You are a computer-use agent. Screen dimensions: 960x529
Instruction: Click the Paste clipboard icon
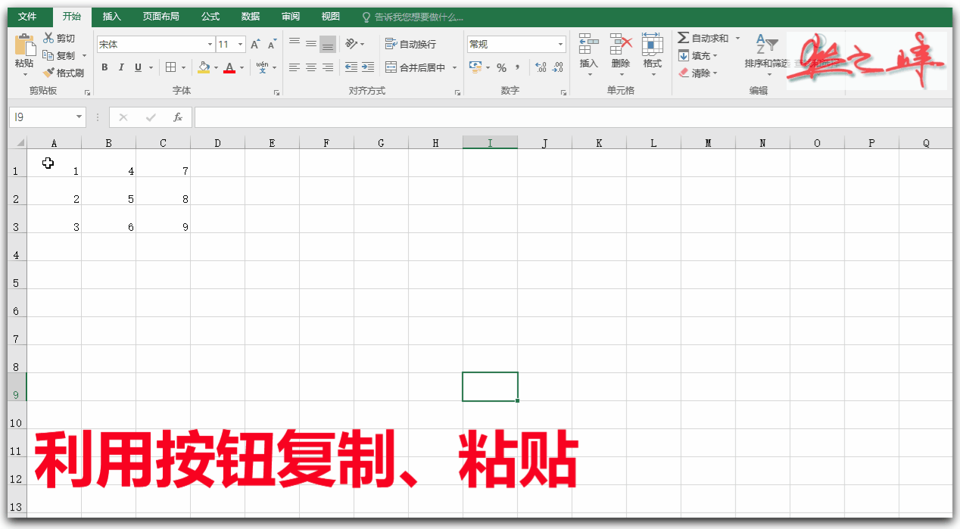click(x=24, y=45)
